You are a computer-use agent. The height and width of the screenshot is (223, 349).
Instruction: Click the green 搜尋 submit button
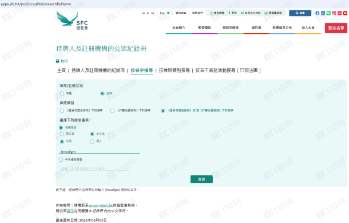pyautogui.click(x=201, y=179)
